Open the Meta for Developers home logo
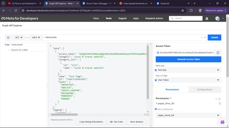This screenshot has height=128, width=229. [20, 18]
